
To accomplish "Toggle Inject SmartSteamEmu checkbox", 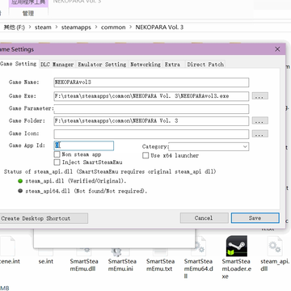I will pos(57,162).
